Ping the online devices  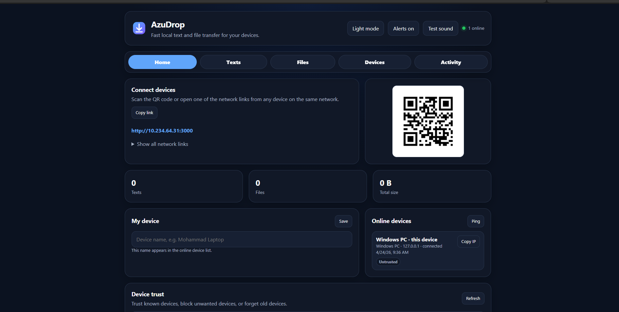(476, 221)
